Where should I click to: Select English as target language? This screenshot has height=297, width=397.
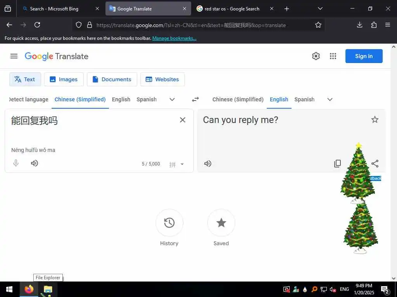(279, 99)
